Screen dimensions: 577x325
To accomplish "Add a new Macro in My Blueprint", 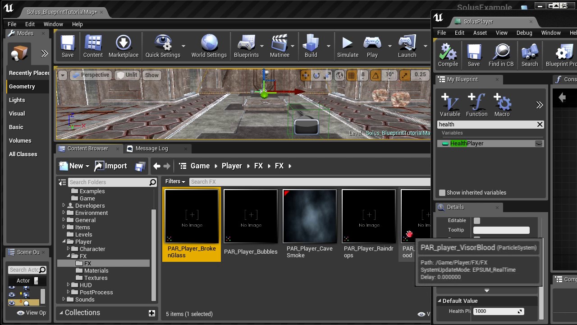I will [x=502, y=105].
